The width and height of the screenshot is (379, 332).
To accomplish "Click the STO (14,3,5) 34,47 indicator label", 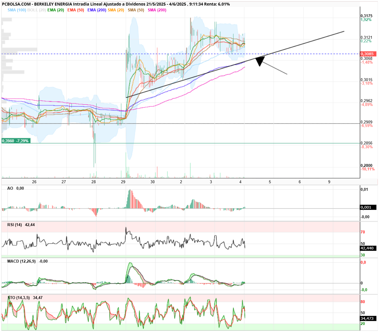I will pyautogui.click(x=25, y=298).
